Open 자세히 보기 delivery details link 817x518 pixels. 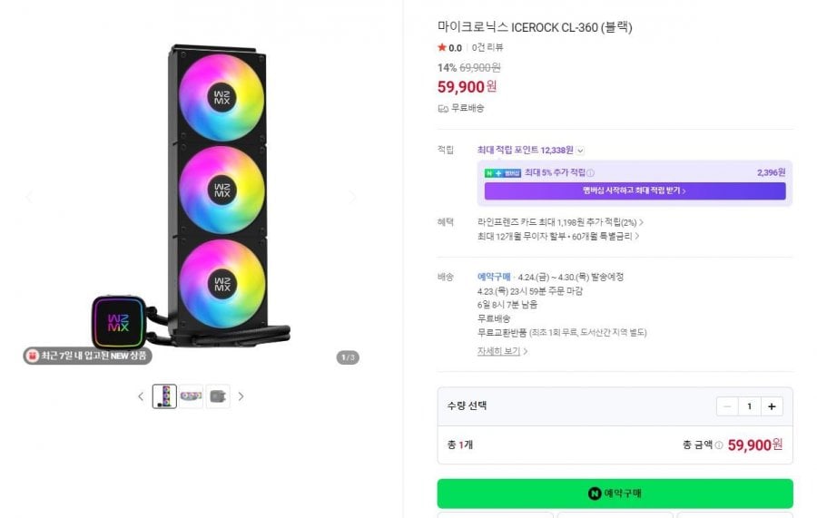tap(502, 351)
